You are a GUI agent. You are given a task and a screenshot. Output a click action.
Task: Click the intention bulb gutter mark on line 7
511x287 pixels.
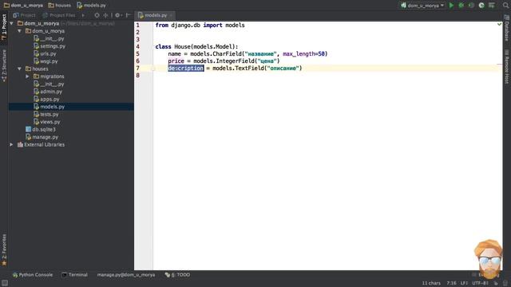click(153, 68)
